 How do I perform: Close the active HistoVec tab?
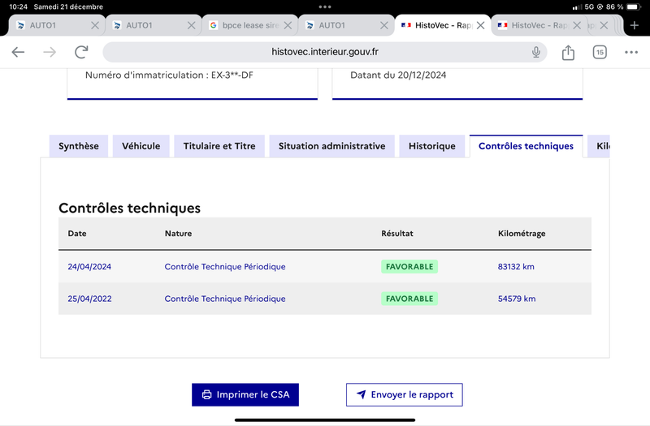click(480, 25)
